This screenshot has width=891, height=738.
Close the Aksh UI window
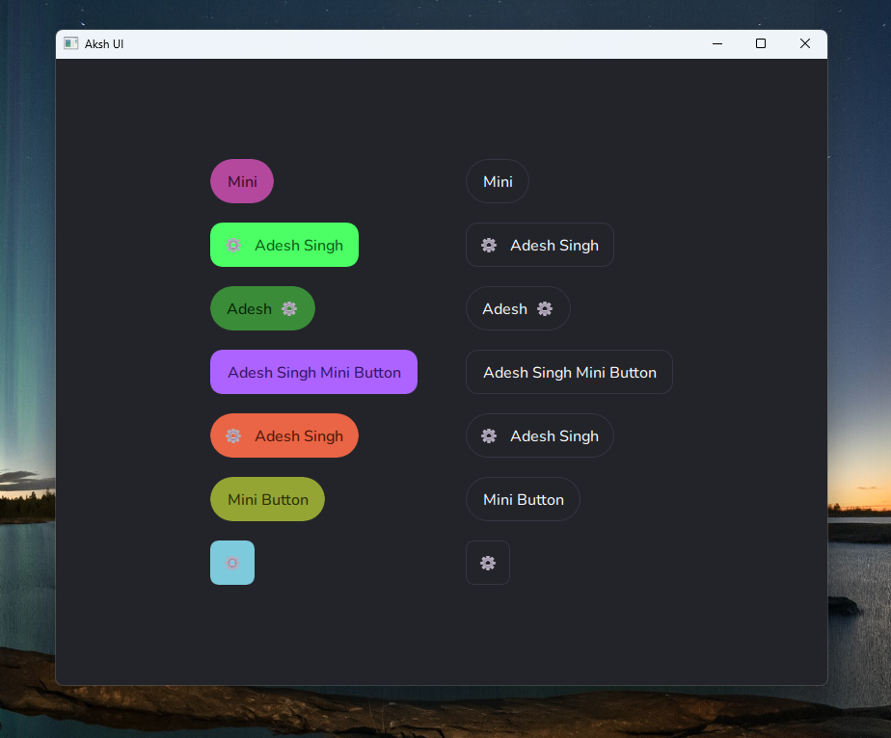coord(805,43)
